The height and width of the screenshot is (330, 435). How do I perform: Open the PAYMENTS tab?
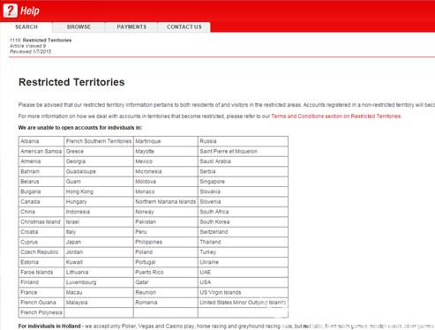pos(131,26)
